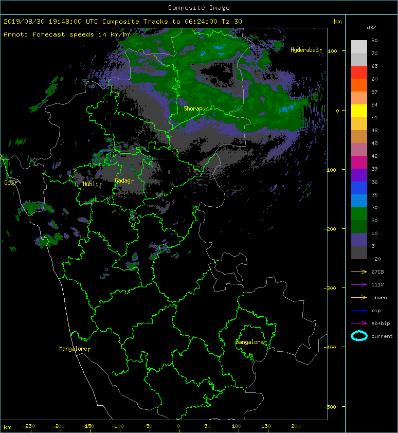
Task: Click the 200 tick on horizontal axis
Action: (296, 426)
